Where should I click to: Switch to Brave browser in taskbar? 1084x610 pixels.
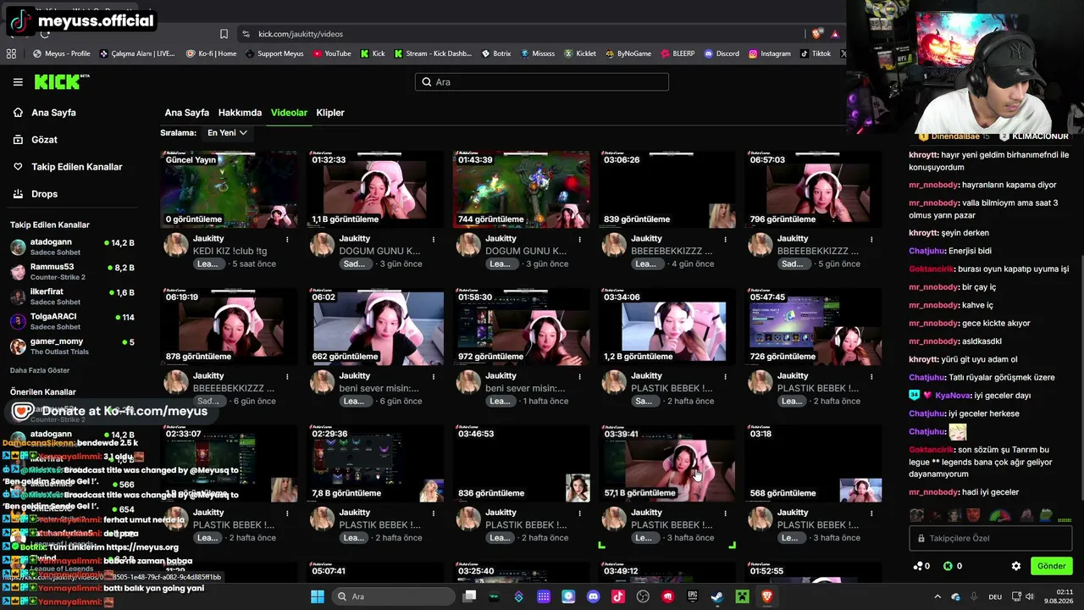[x=766, y=596]
